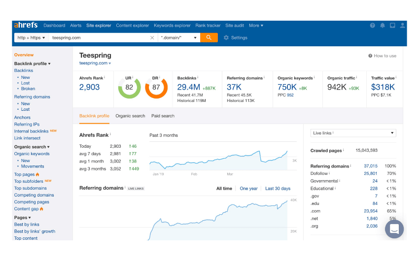Open Movements under Organic keywords

coord(33,166)
